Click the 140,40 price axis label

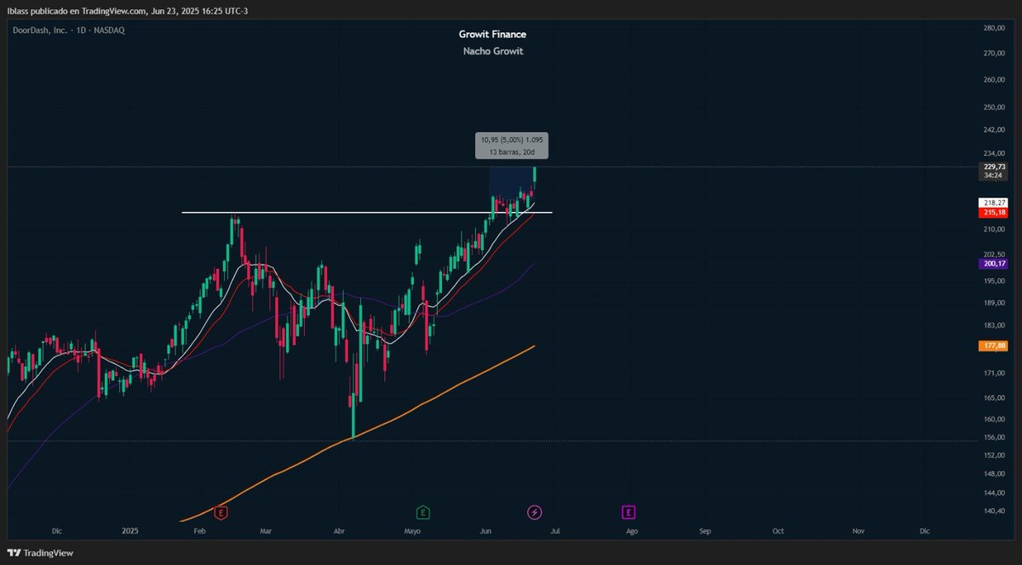click(x=995, y=511)
